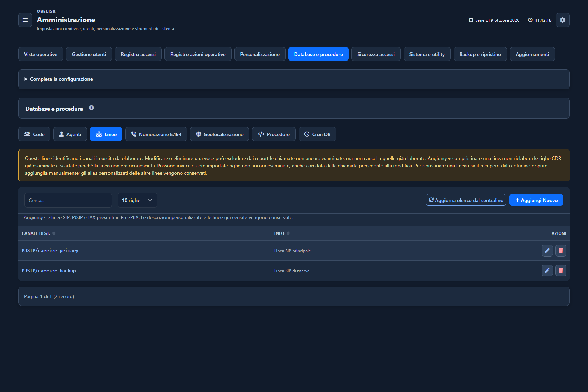Click the info icon beside Database e procedure
The image size is (588, 392).
click(x=91, y=108)
